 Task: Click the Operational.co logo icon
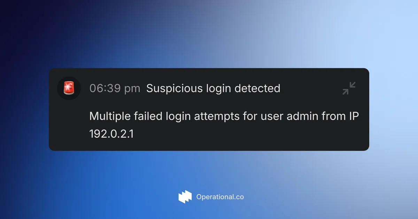point(185,197)
